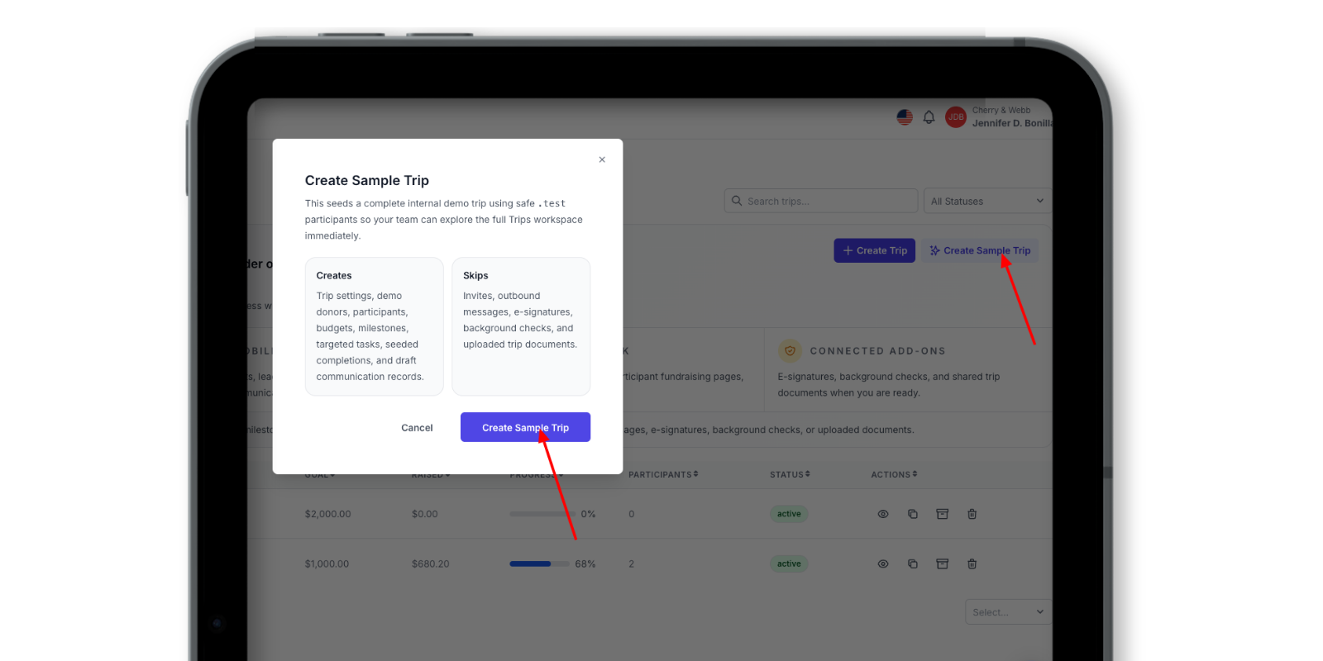1323x661 pixels.
Task: Sort by the Actions column header
Action: pos(894,474)
